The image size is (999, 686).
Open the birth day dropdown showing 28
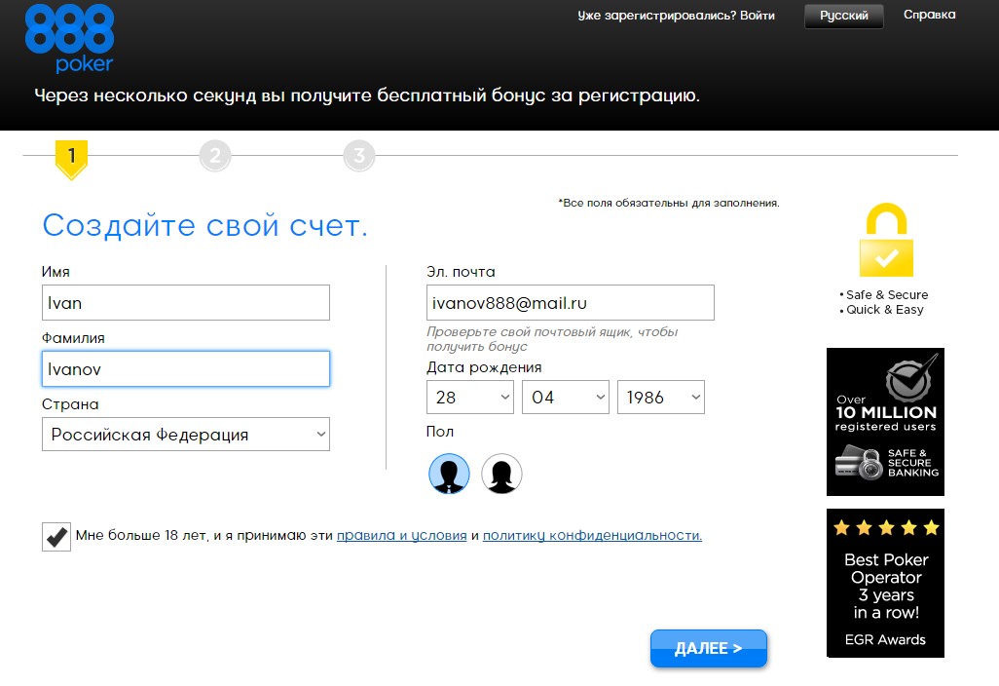click(470, 398)
